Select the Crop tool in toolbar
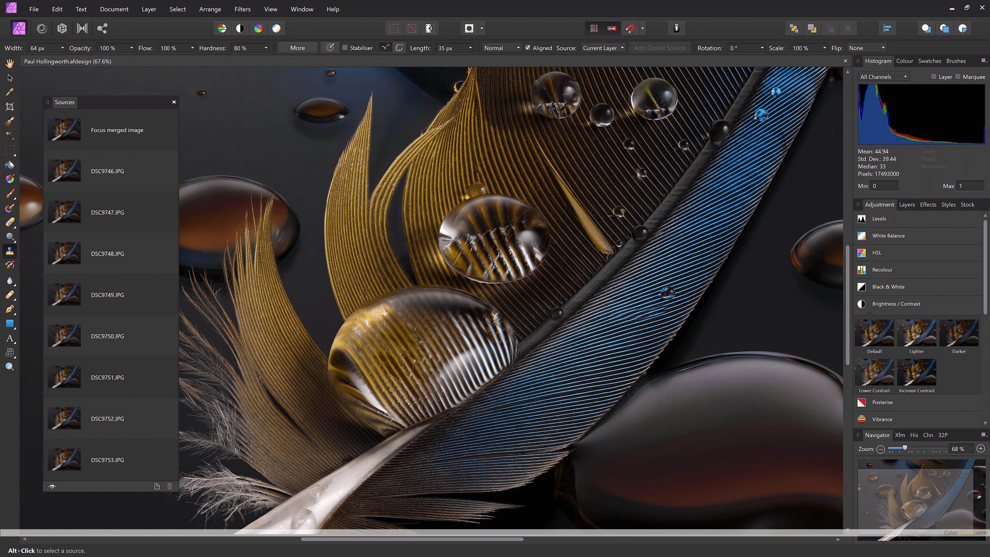 click(x=10, y=107)
